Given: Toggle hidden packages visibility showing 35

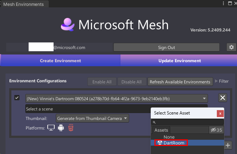Looking at the screenshot, I should [x=216, y=130].
